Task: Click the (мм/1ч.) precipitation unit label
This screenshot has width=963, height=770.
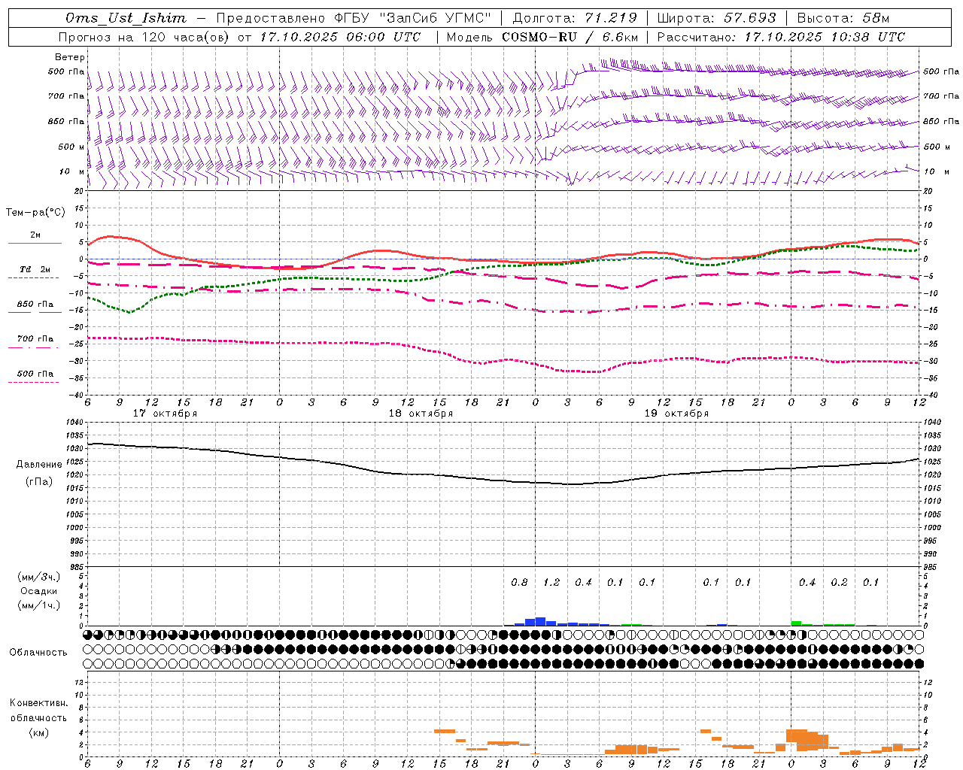Action: click(39, 605)
